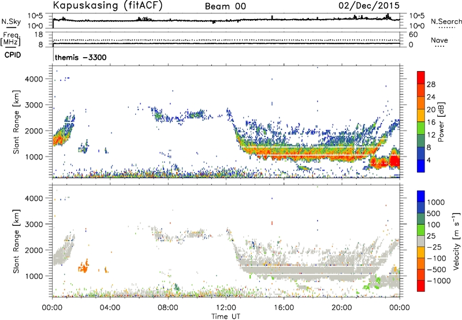Click the '24' label on Power color bar
The height and width of the screenshot is (320, 462).
pos(431,97)
